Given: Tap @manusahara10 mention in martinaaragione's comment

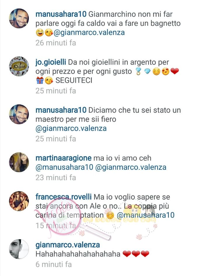Looking at the screenshot, I should pyautogui.click(x=64, y=167).
